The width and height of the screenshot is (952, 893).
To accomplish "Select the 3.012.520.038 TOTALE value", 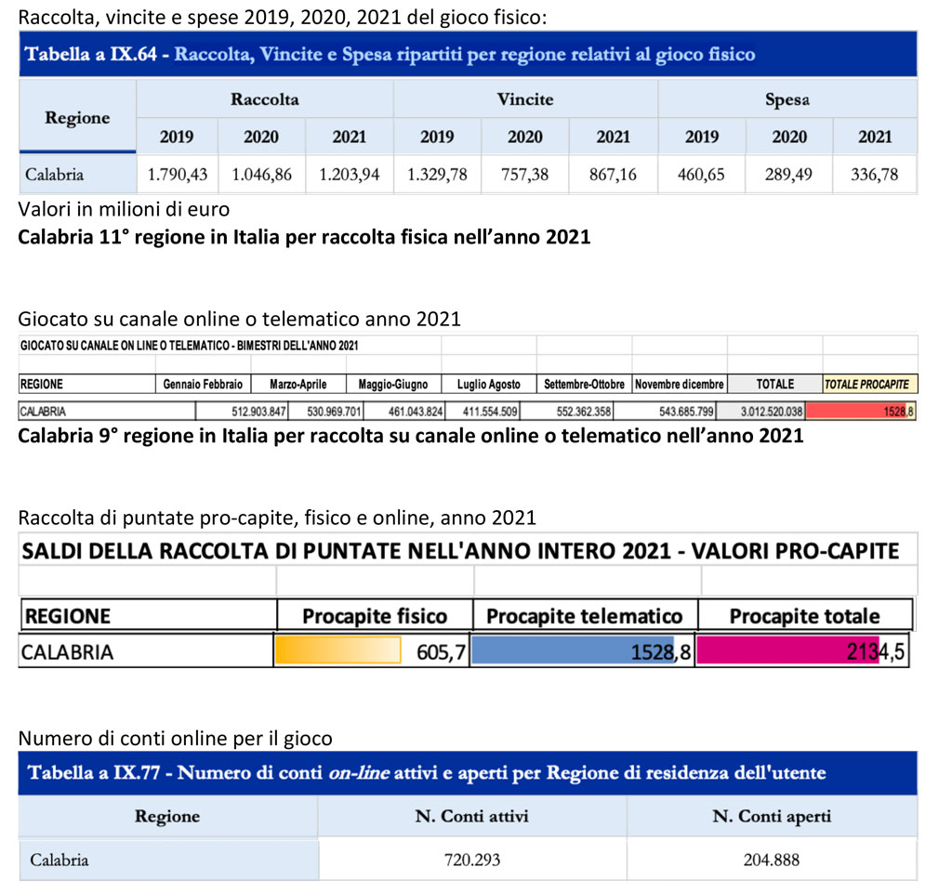I will pyautogui.click(x=773, y=409).
